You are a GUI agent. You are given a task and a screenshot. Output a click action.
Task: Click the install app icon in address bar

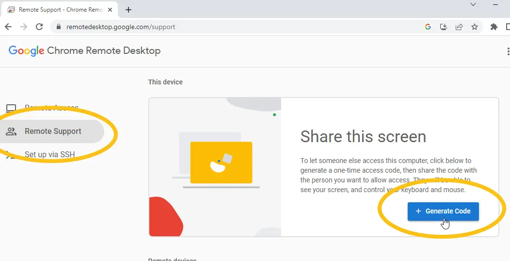pyautogui.click(x=444, y=27)
